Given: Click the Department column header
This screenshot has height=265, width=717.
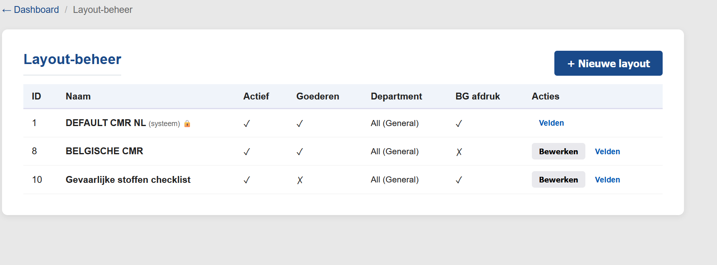Looking at the screenshot, I should tap(396, 96).
